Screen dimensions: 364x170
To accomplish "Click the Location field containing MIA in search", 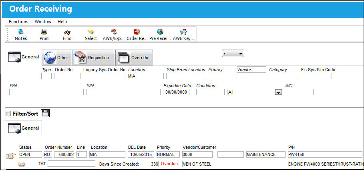I will [146, 76].
